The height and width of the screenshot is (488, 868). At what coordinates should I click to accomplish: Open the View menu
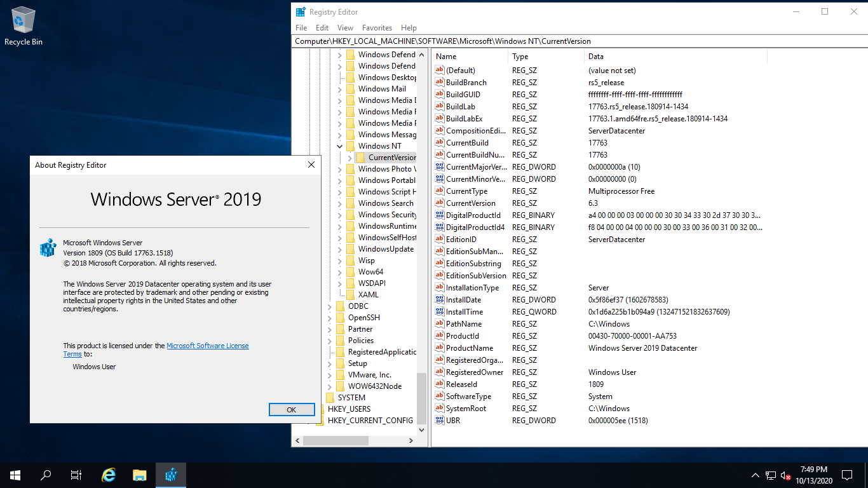346,28
